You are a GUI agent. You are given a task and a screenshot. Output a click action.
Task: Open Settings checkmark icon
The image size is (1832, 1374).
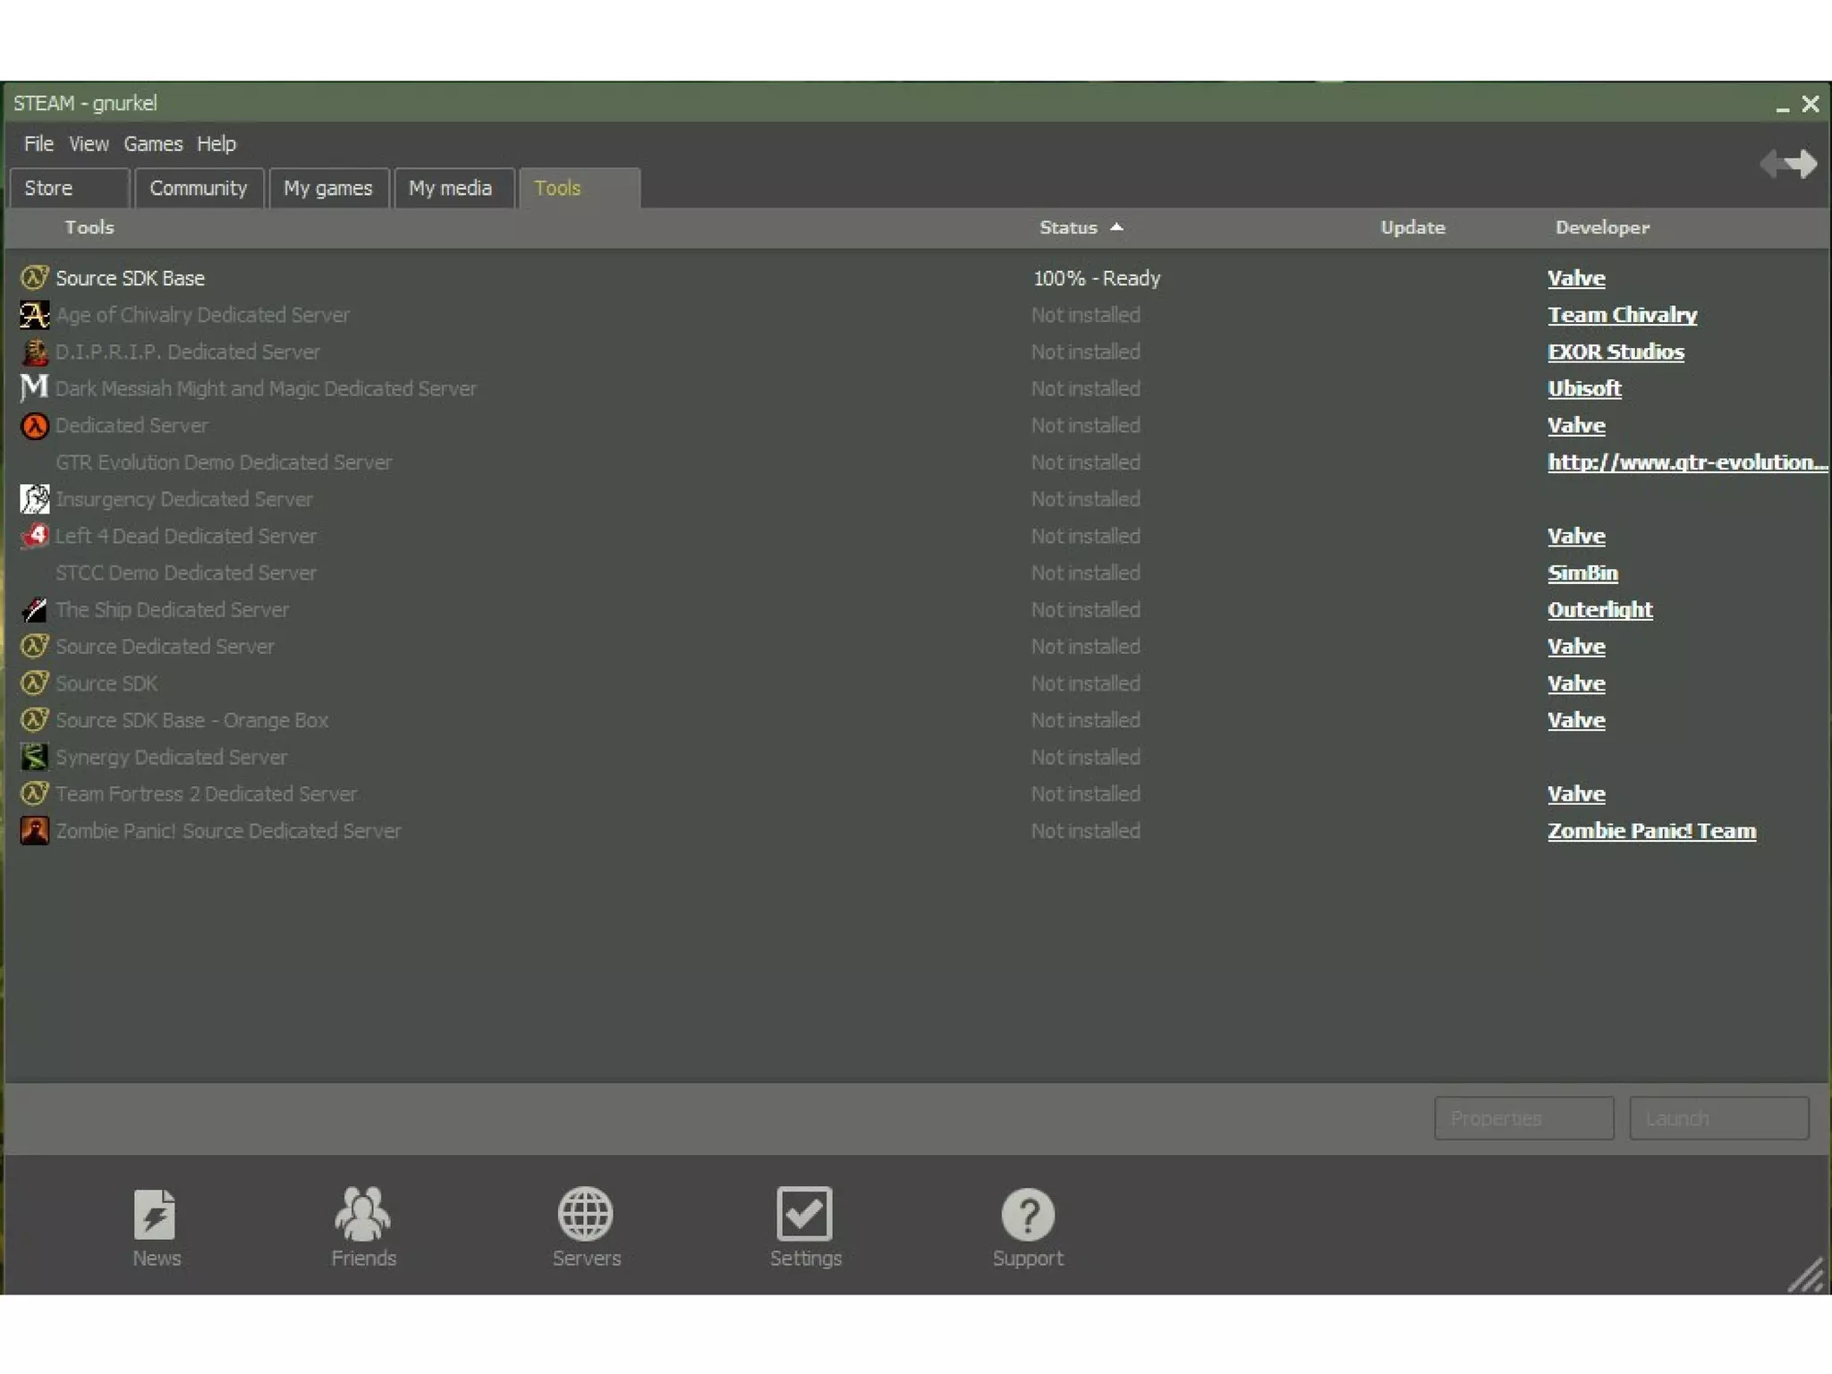click(x=804, y=1214)
